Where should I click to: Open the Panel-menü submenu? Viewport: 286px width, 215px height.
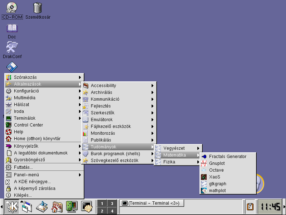click(x=44, y=175)
